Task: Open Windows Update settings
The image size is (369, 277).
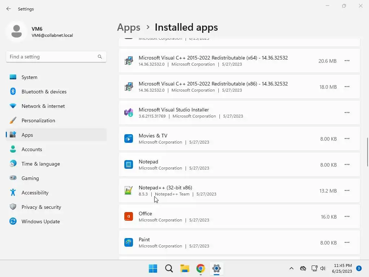Action: click(x=56, y=221)
